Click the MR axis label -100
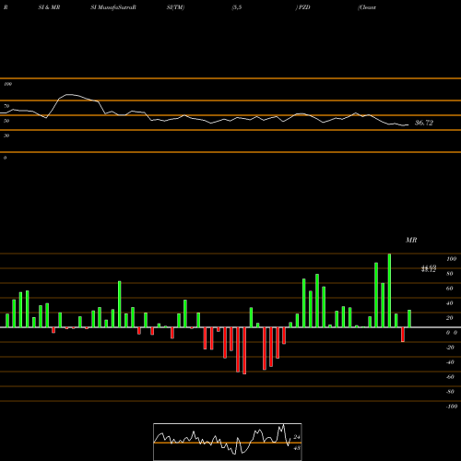This screenshot has height=461, width=461. (x=451, y=407)
